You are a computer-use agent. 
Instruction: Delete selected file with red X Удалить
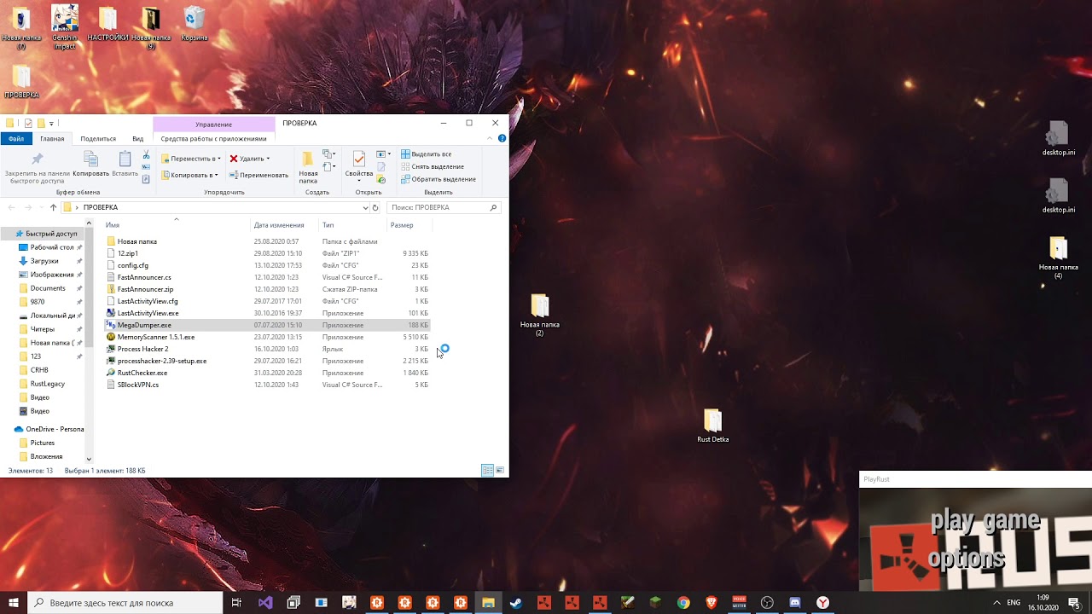pos(248,159)
